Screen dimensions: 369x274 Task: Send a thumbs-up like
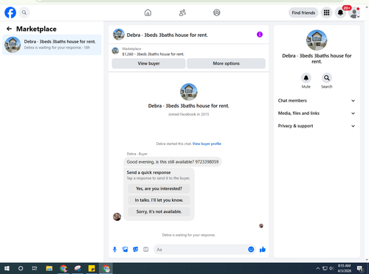click(x=263, y=250)
